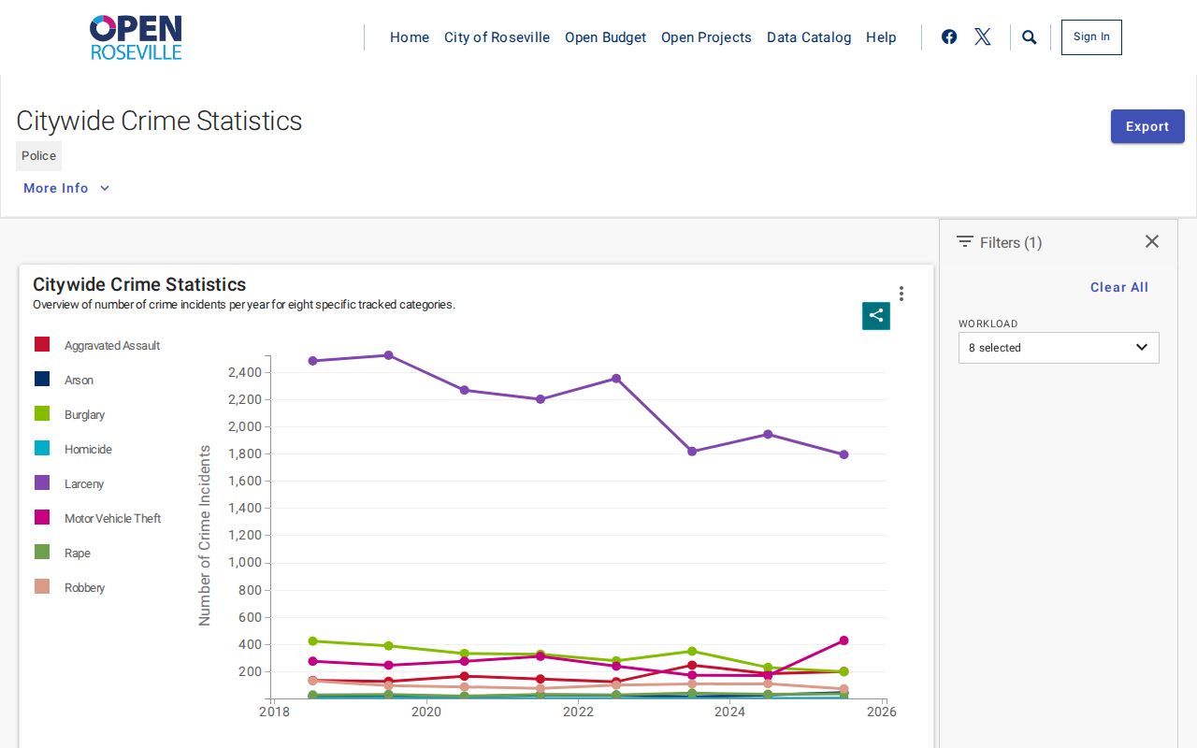This screenshot has height=748, width=1197.
Task: Open the Open Roseville logo homepage
Action: point(136,37)
